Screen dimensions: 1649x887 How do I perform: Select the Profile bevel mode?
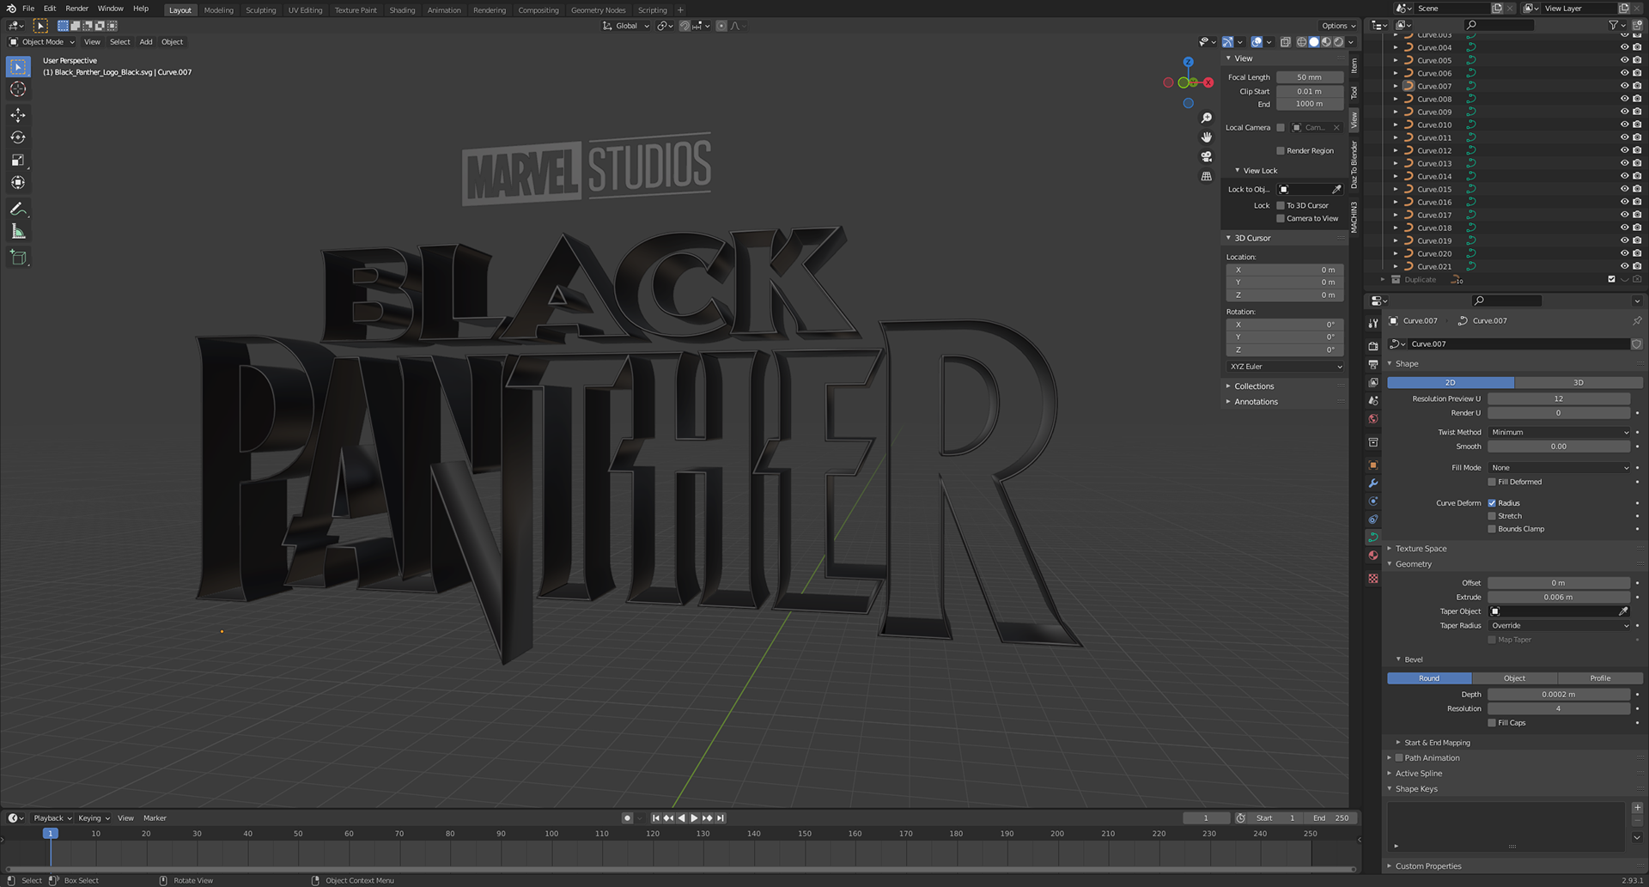[x=1600, y=678]
